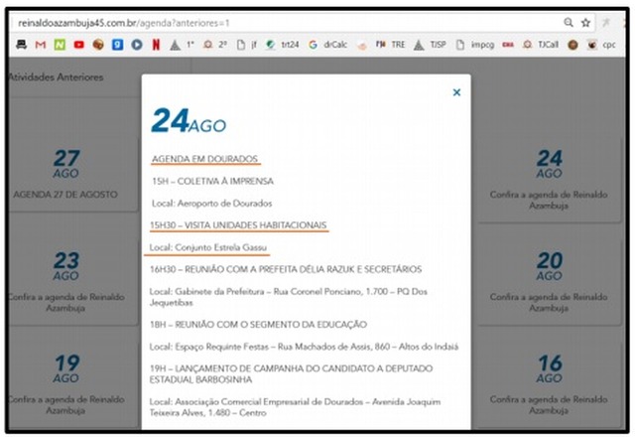Open the green N bookmark icon
This screenshot has width=635, height=438.
60,45
